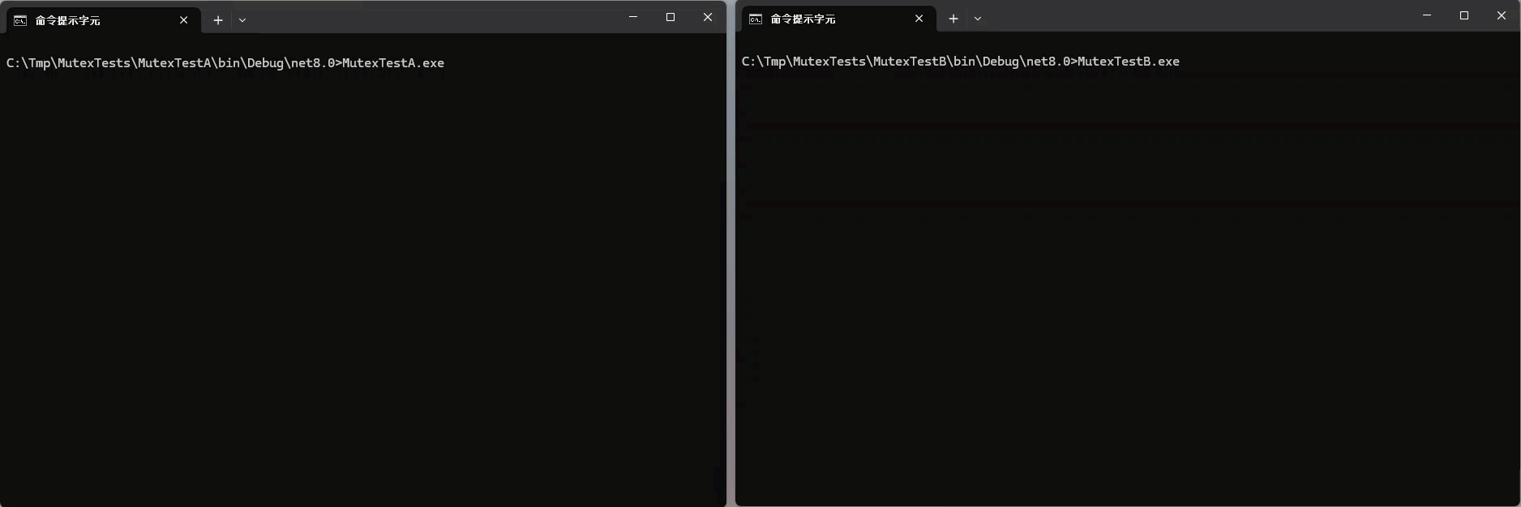Expand the profile dropdown in the MutexTestA window
The width and height of the screenshot is (1521, 507).
242,20
